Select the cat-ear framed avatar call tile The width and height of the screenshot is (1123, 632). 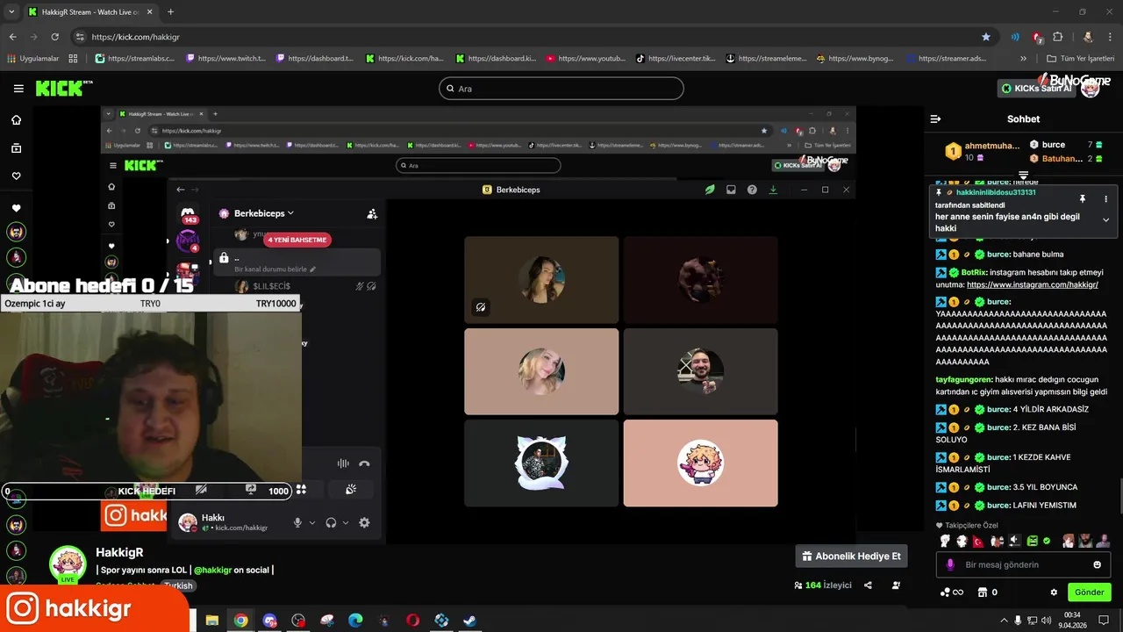tap(541, 463)
